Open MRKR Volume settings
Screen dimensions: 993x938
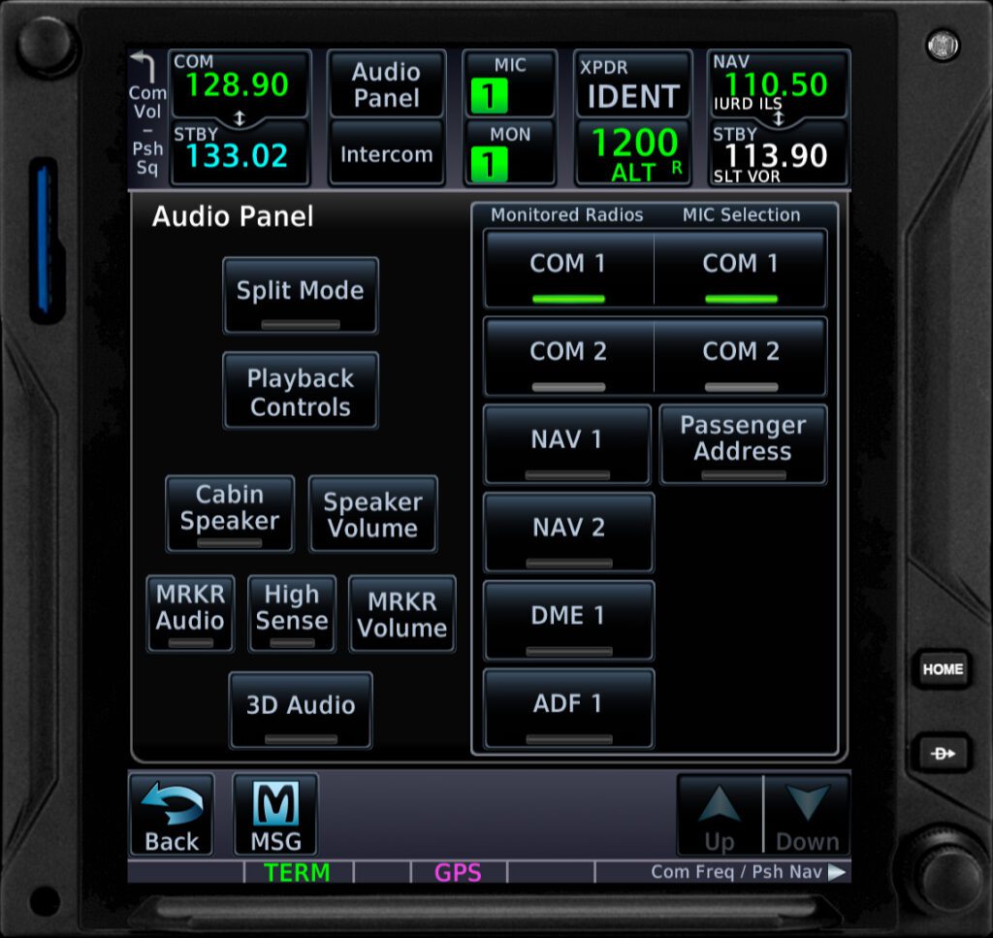point(401,613)
